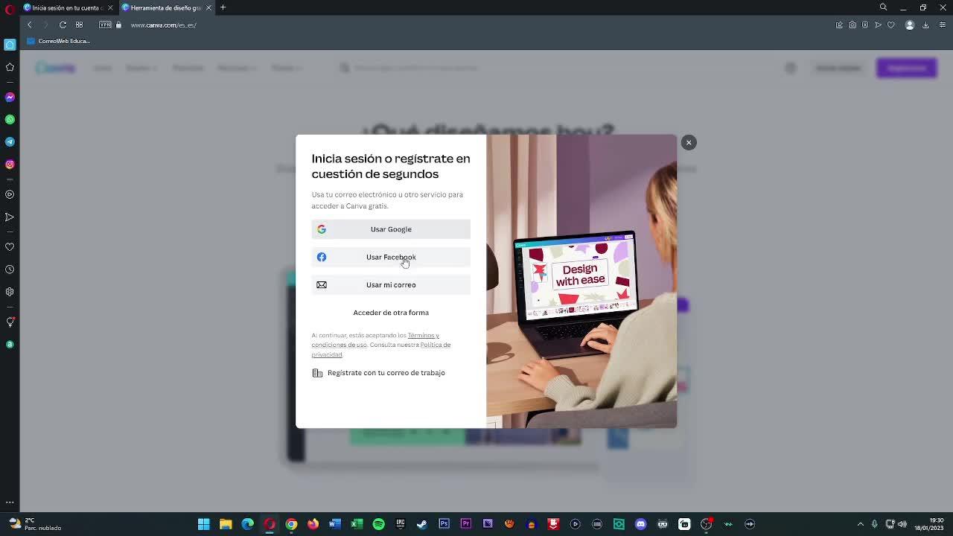Close the Canva sign-in dialog
The height and width of the screenshot is (536, 953).
pyautogui.click(x=689, y=142)
